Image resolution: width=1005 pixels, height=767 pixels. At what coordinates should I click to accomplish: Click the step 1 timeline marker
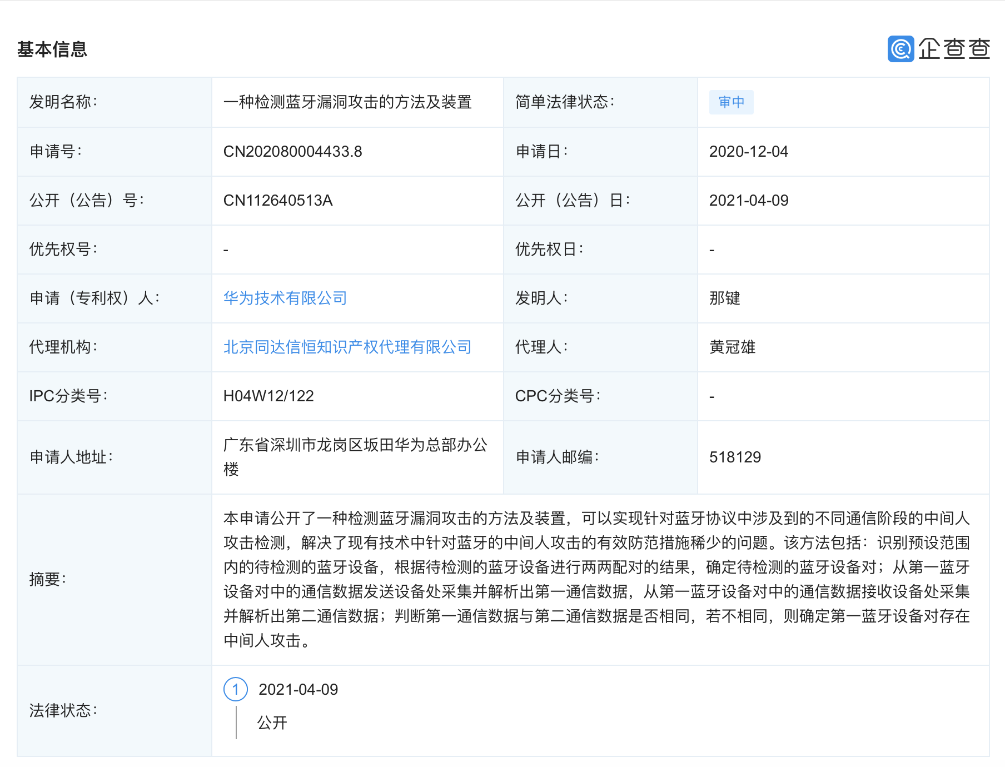point(236,690)
